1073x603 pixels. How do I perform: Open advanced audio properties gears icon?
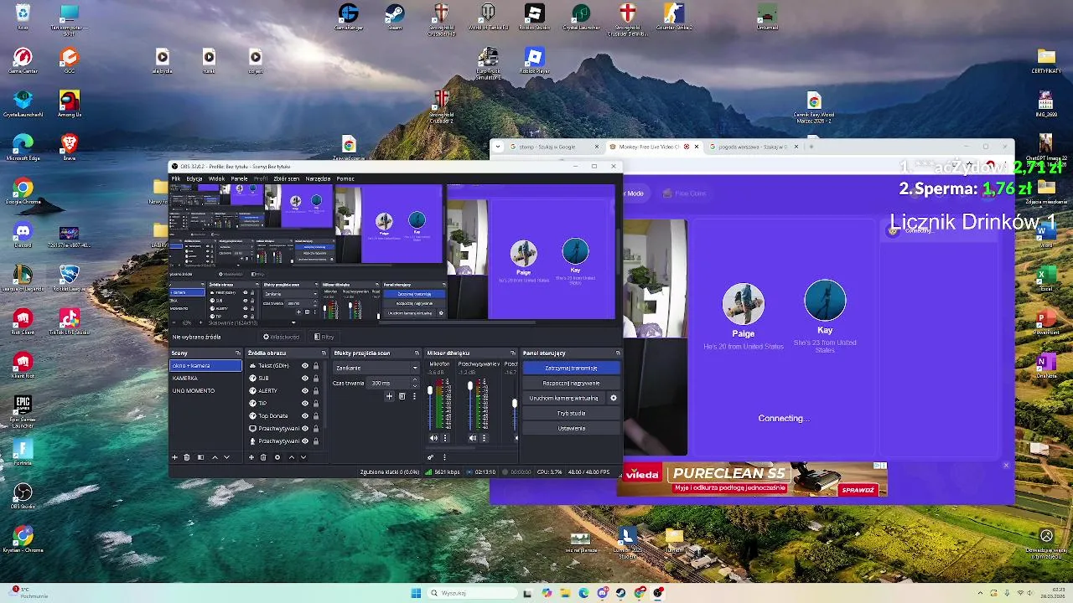[x=430, y=457]
